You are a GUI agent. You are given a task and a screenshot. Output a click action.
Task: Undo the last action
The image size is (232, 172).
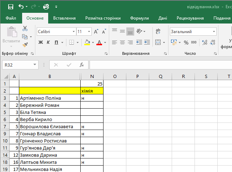21,7
